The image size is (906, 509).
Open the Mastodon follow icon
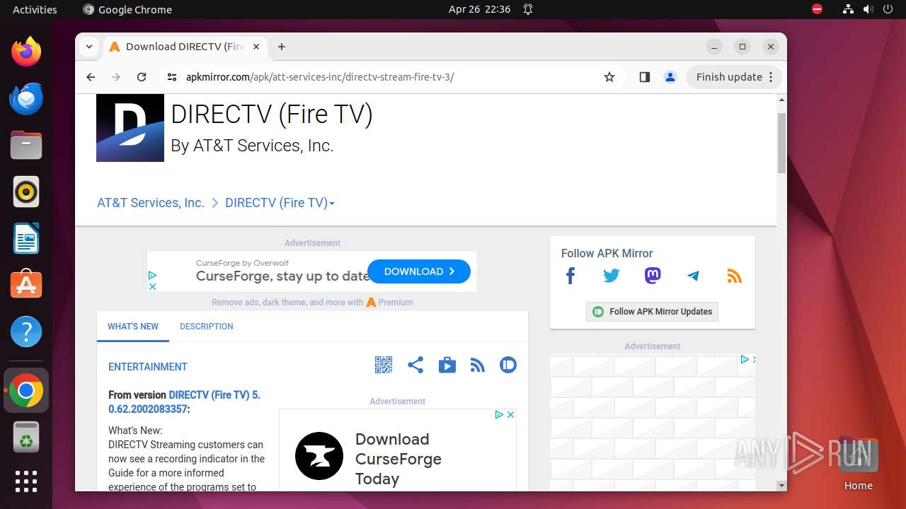click(653, 276)
